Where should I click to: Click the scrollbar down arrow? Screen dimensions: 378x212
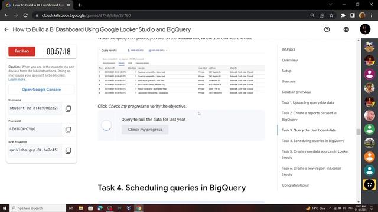359,202
